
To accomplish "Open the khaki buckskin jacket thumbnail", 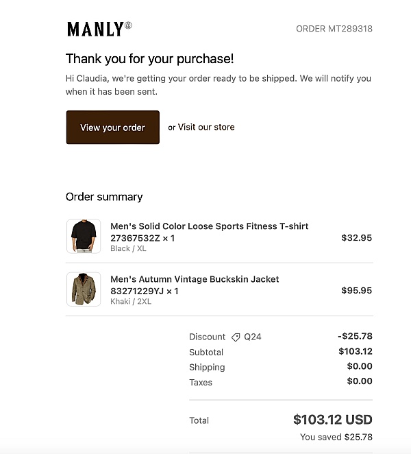I will [x=84, y=289].
